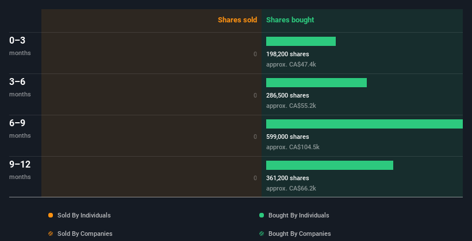Click the 198,200 shares value

(287, 54)
